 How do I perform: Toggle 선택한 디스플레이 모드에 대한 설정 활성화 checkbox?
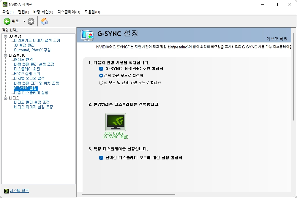pos(101,158)
